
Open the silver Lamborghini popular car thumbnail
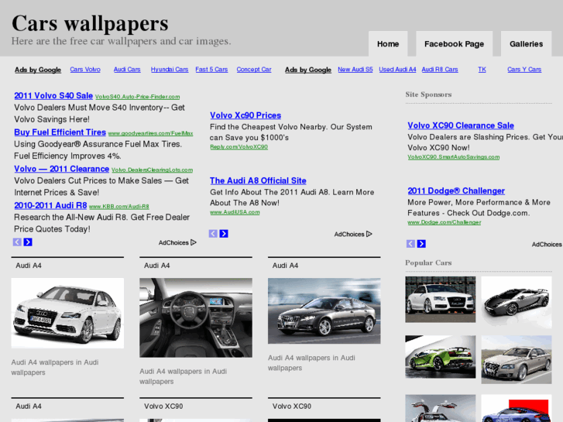click(517, 303)
